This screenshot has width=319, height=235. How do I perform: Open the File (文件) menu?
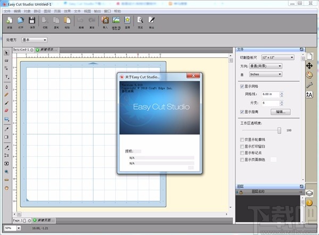coord(7,11)
